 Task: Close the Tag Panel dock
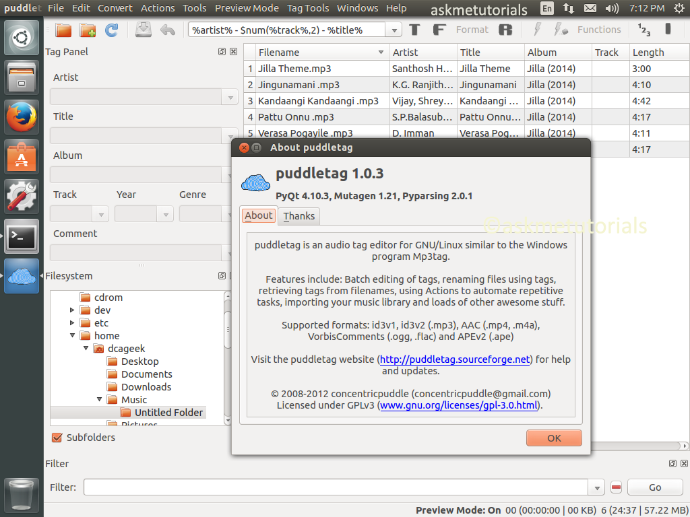pos(234,52)
